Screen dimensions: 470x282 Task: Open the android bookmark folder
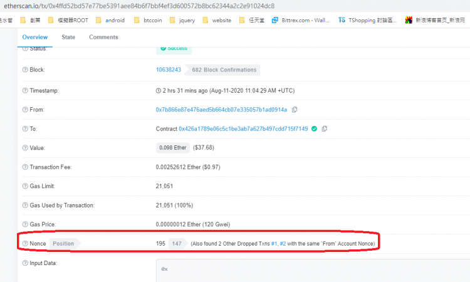coord(110,20)
